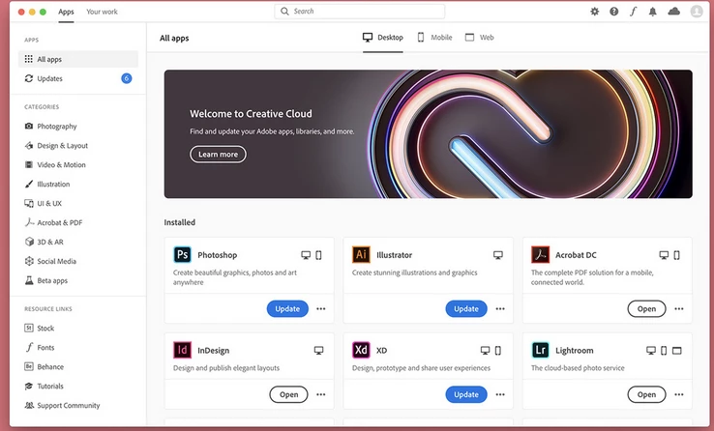This screenshot has height=431, width=714.
Task: Click into the Search field
Action: [360, 12]
